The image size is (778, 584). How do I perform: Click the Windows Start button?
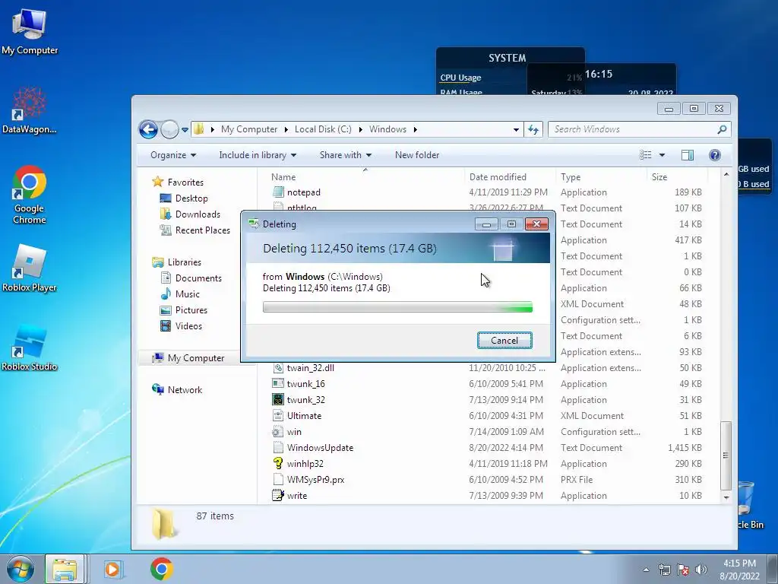20,569
